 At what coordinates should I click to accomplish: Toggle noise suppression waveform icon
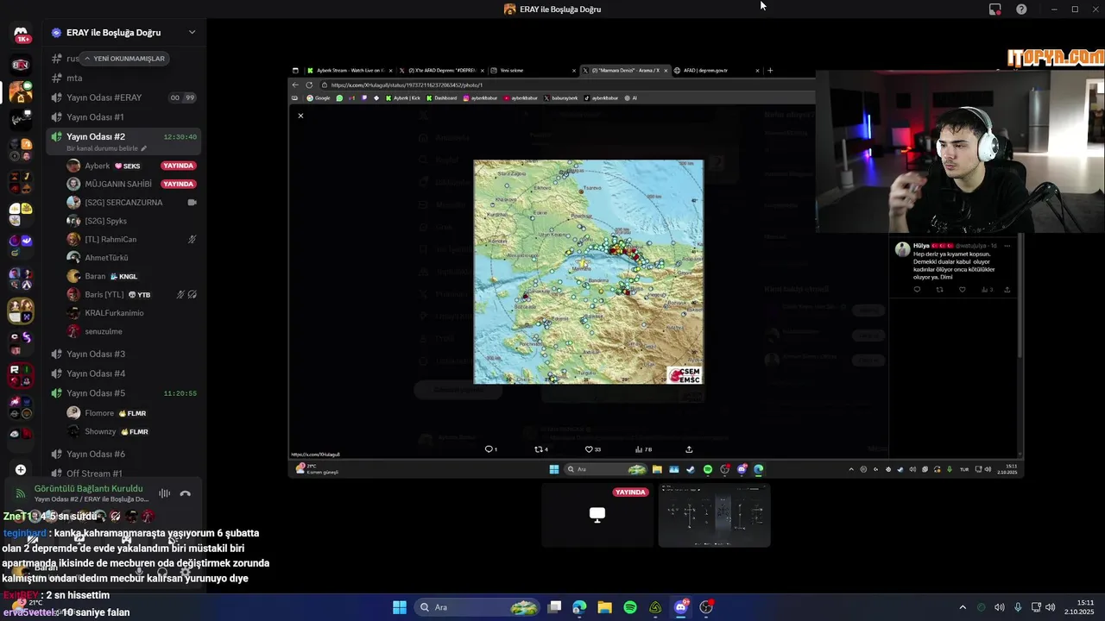(x=164, y=493)
